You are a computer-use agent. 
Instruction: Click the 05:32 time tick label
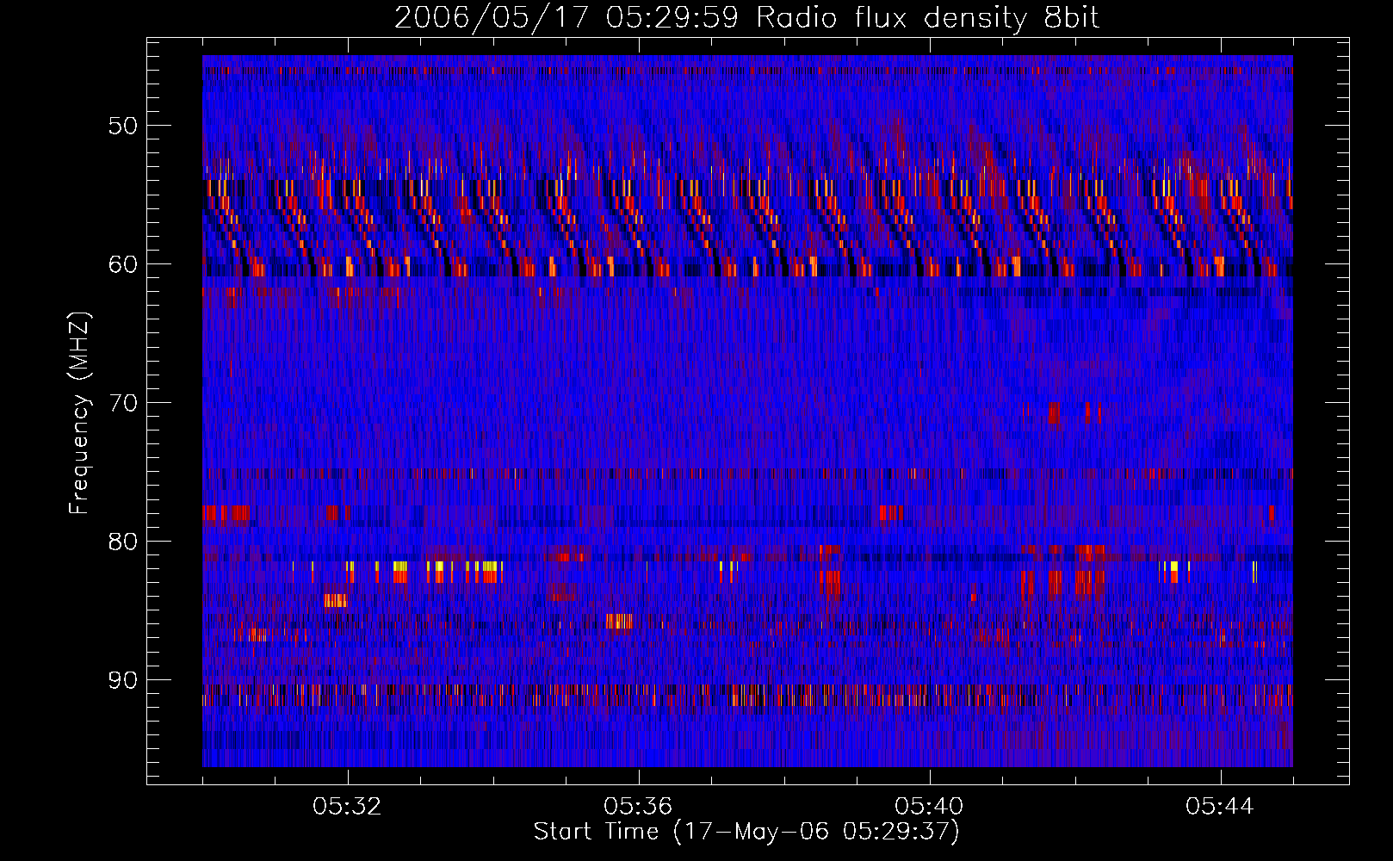[x=347, y=807]
